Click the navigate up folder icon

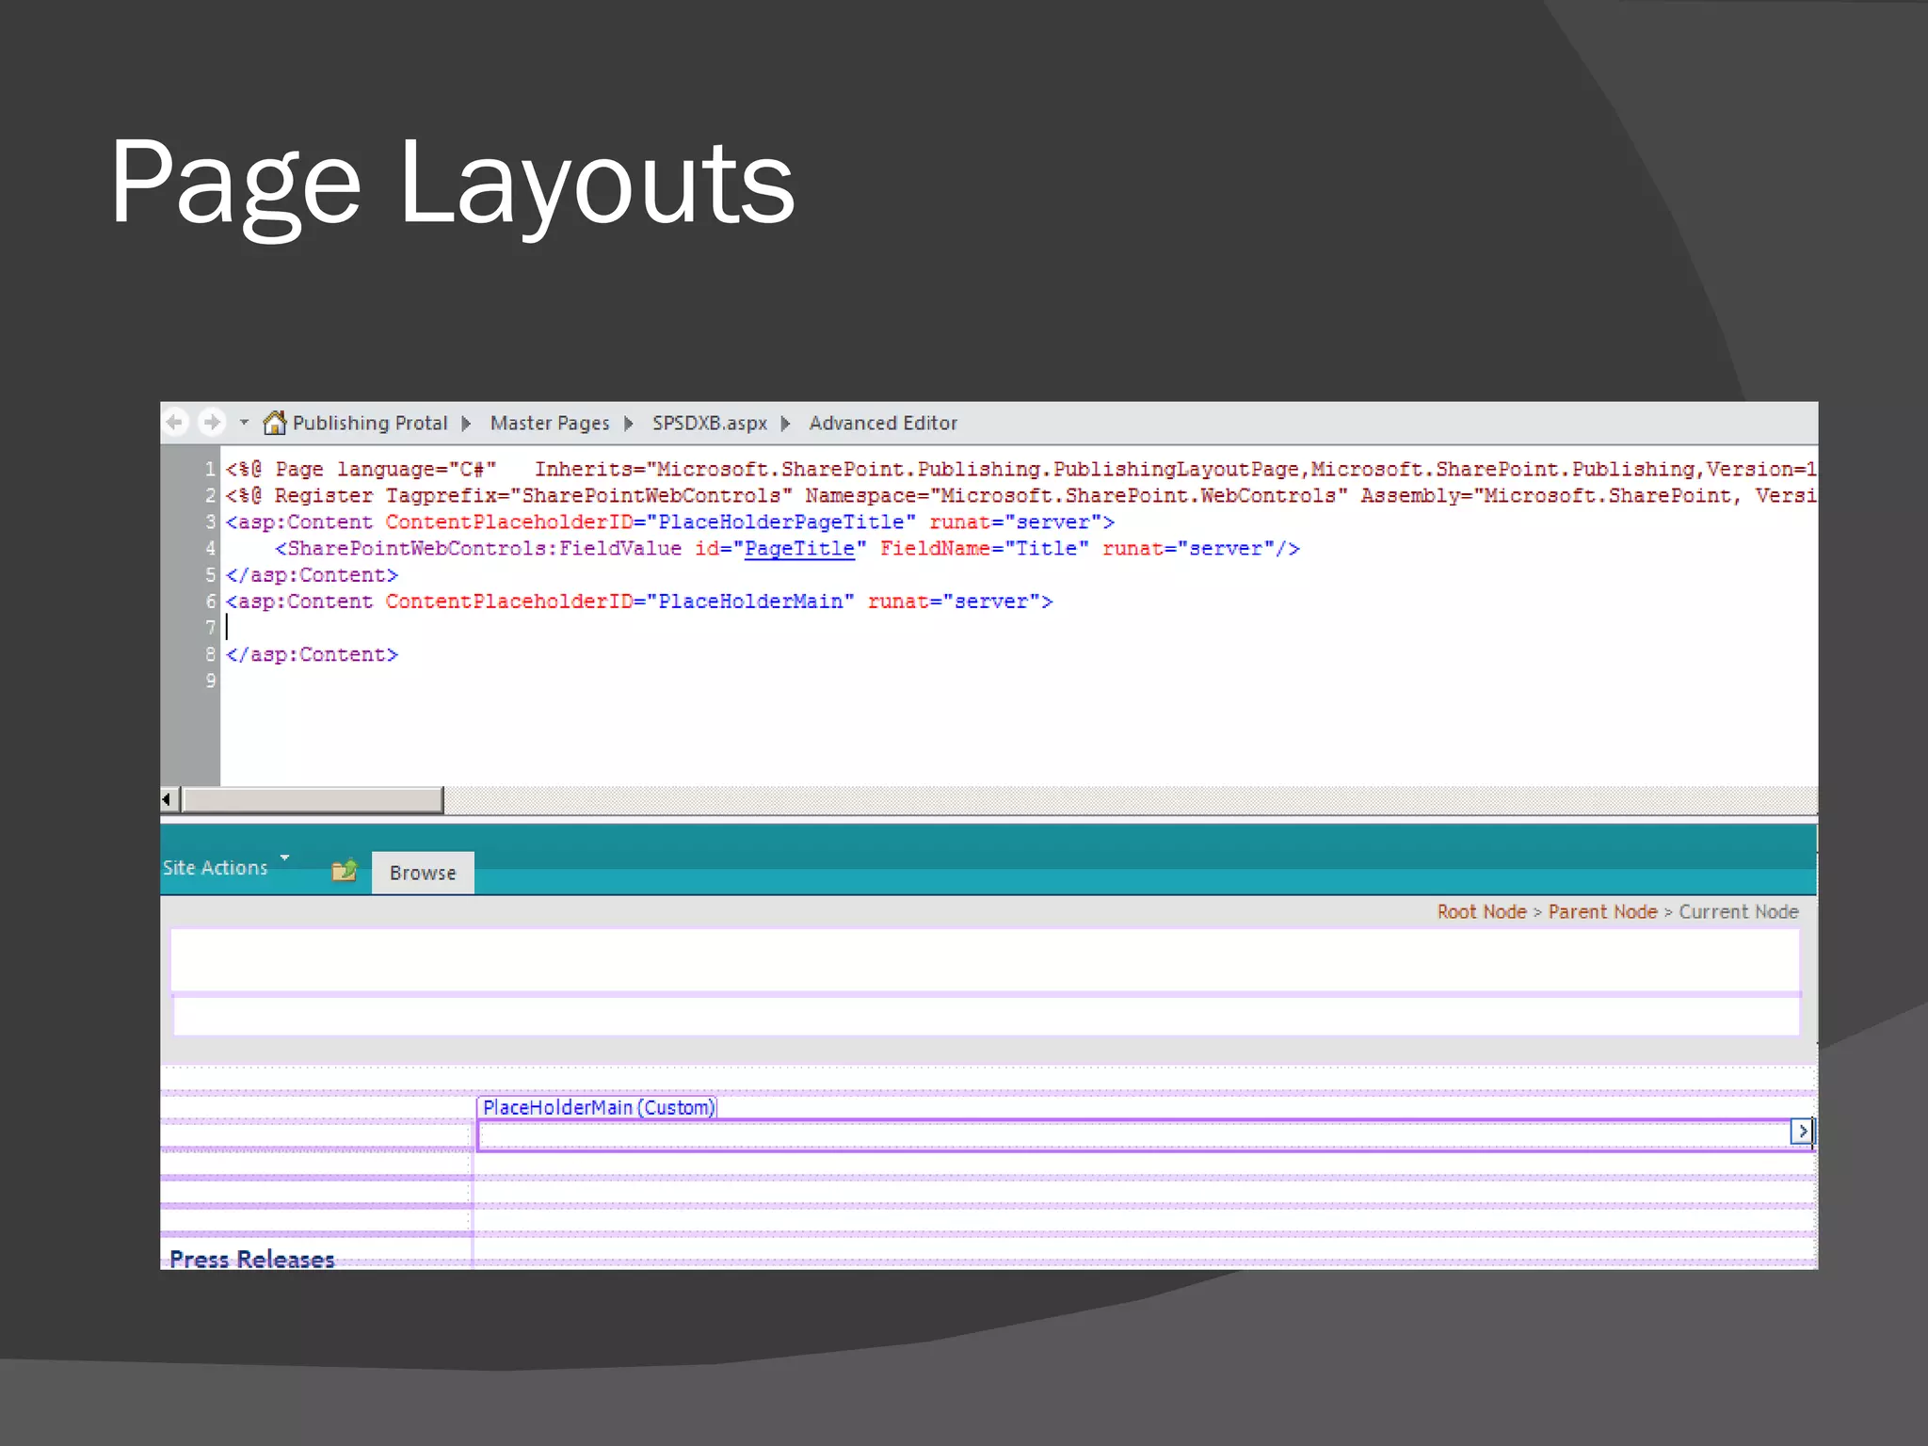345,870
